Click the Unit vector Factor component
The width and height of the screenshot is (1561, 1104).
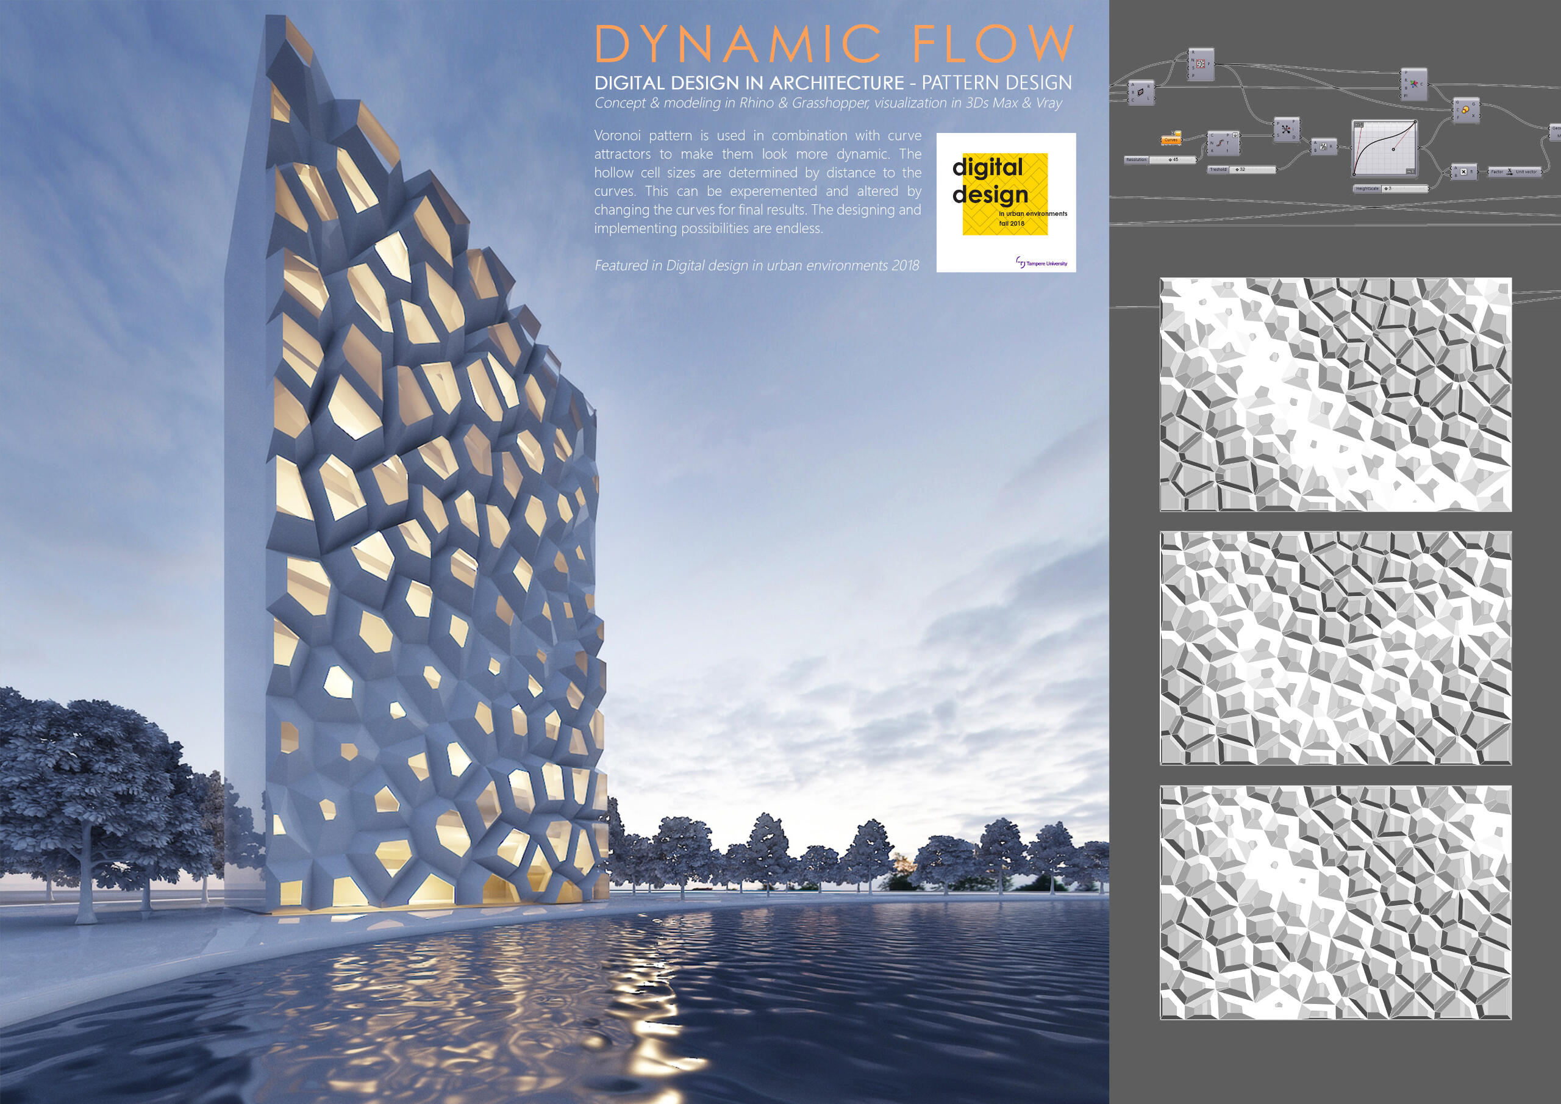point(1509,171)
